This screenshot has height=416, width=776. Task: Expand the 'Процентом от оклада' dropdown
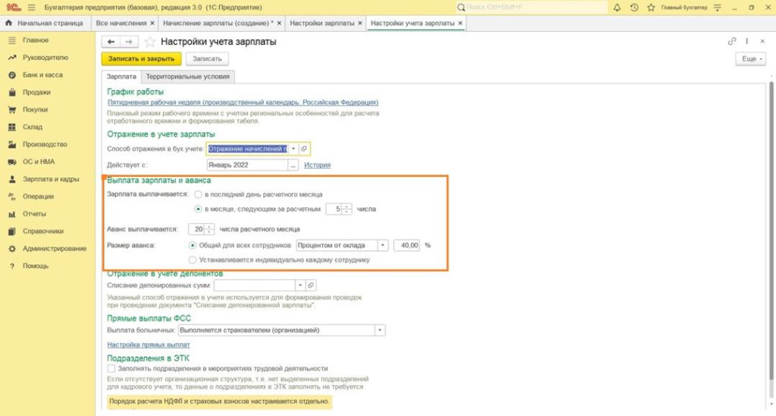(383, 245)
